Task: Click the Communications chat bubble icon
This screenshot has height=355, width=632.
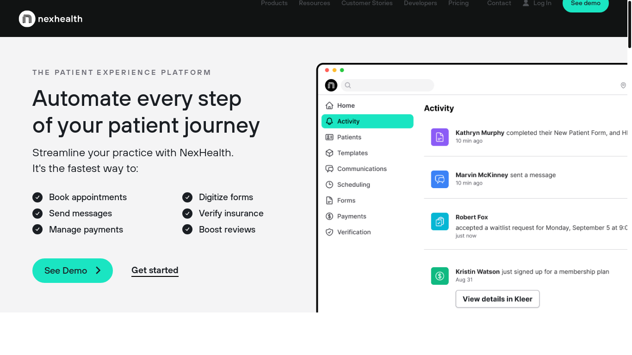Action: tap(329, 169)
